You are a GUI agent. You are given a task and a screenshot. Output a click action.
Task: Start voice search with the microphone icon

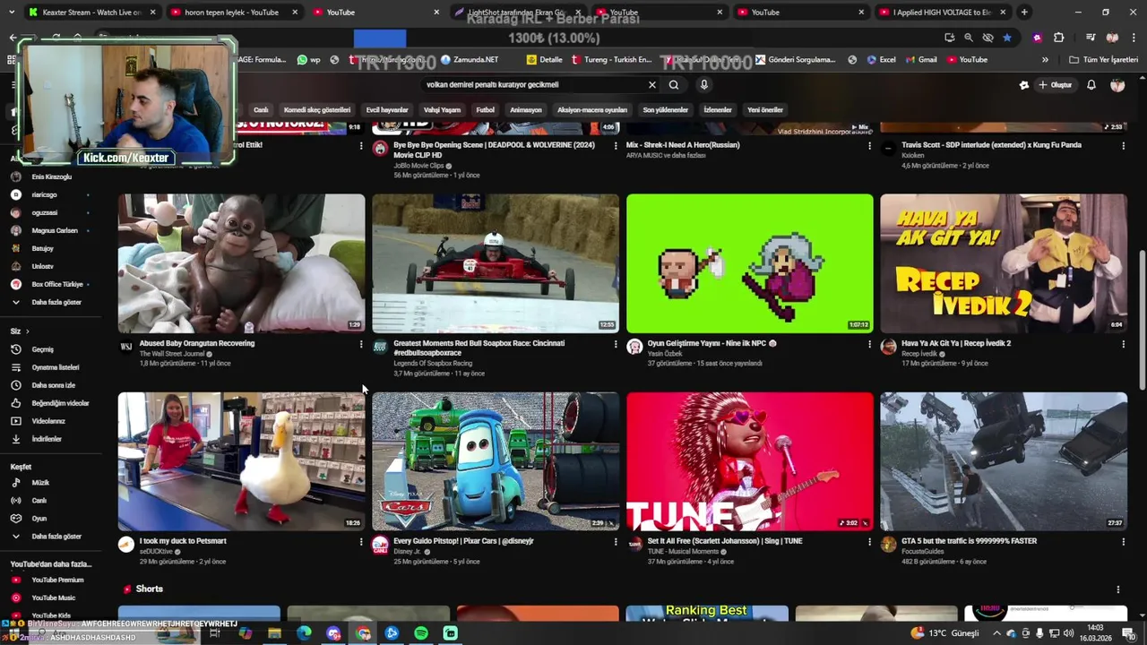click(x=704, y=84)
